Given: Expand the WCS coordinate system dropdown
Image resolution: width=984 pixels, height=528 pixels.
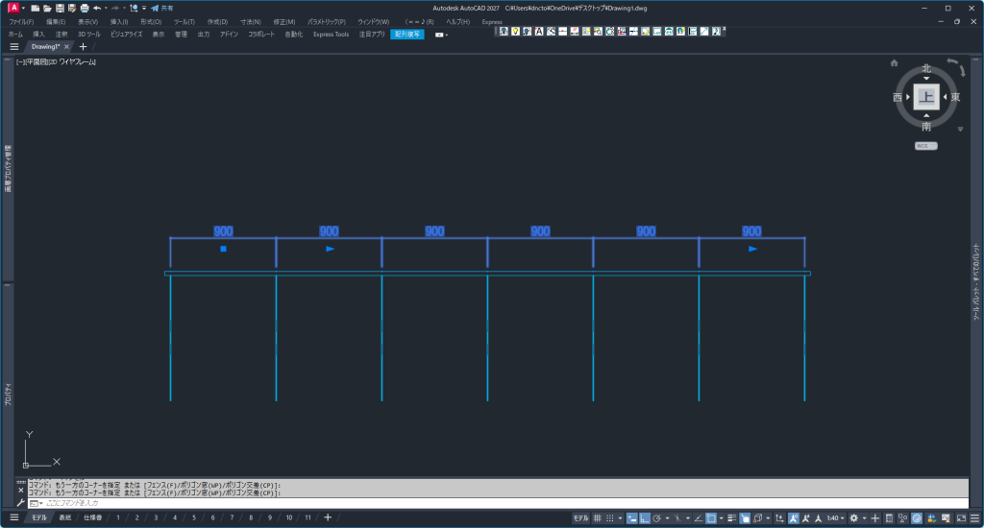Looking at the screenshot, I should pos(925,146).
